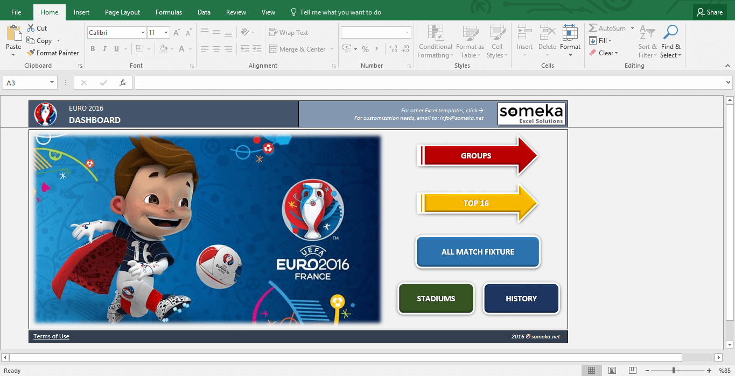Click the Cut scissors icon
735x376 pixels.
[x=31, y=28]
